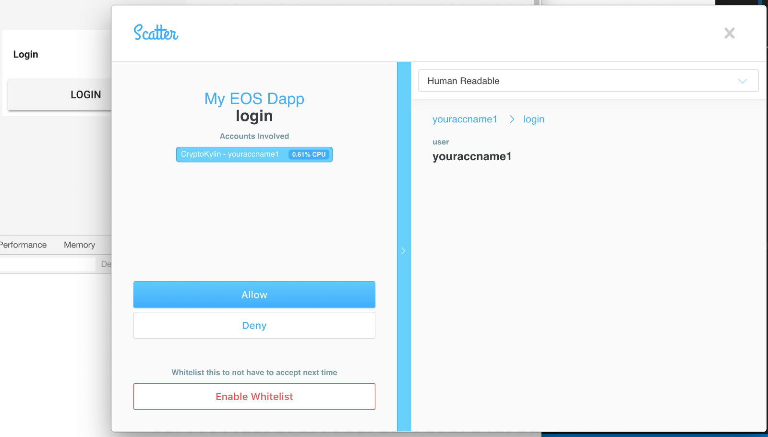Click the login action breadcrumb link
Image resolution: width=768 pixels, height=437 pixels.
534,119
